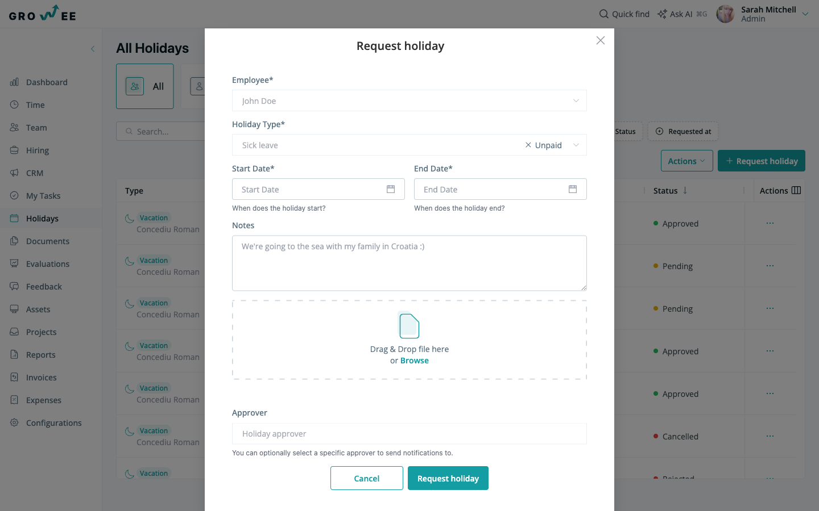Clear the Holiday Type selection
The width and height of the screenshot is (819, 511).
tap(528, 145)
